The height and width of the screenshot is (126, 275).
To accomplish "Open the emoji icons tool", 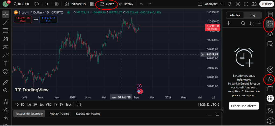I will [6, 72].
